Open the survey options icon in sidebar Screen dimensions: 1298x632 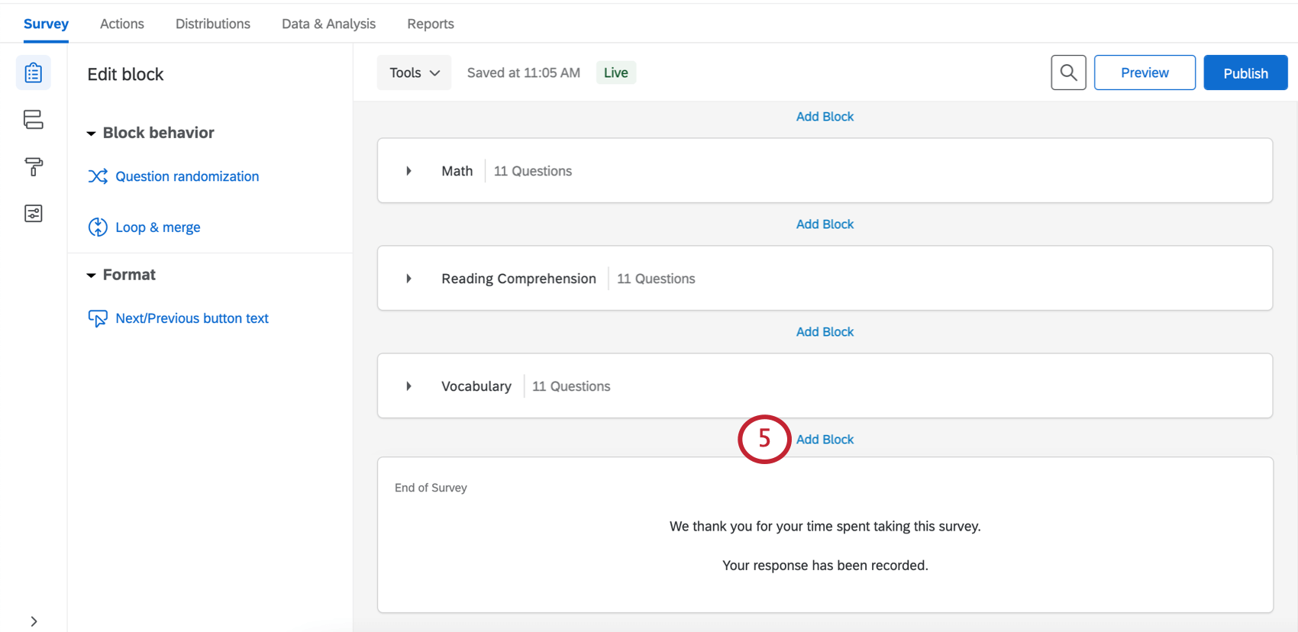pyautogui.click(x=34, y=214)
